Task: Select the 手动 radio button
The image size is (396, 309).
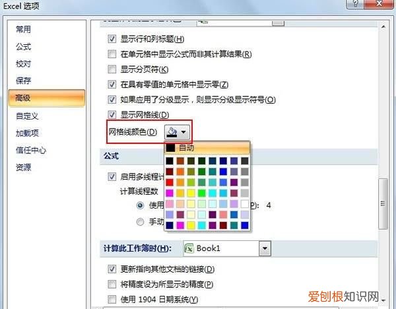Action: click(x=140, y=222)
